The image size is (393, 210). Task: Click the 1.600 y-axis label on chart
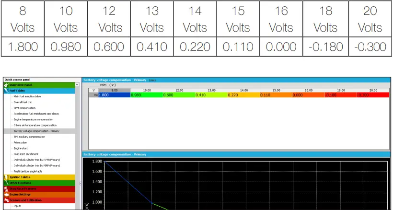click(97, 172)
